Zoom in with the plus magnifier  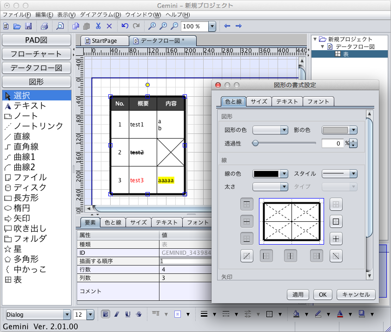163,26
